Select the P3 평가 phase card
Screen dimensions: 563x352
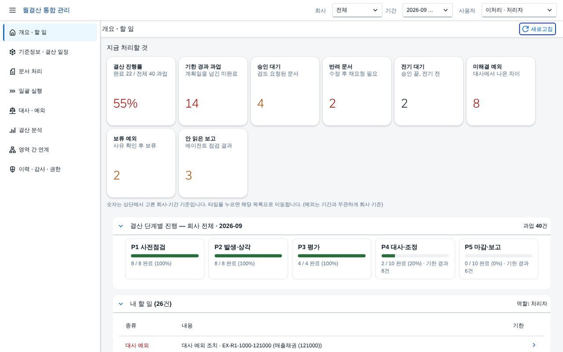(x=332, y=259)
